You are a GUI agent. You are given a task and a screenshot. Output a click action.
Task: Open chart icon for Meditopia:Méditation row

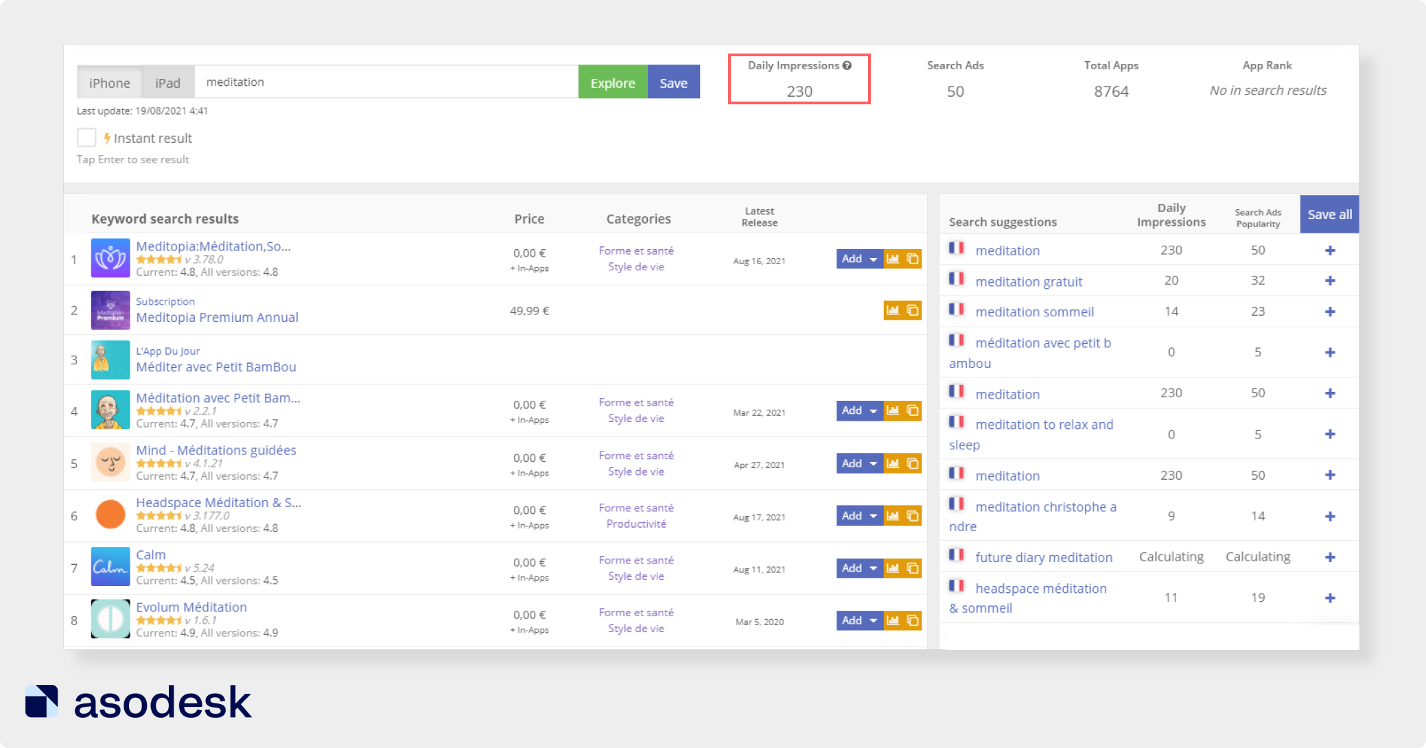coord(892,259)
